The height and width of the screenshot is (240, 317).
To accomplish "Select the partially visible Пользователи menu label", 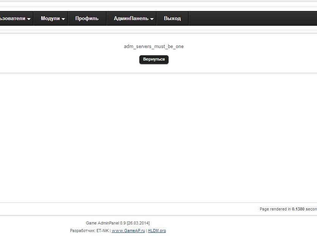I will (12, 18).
